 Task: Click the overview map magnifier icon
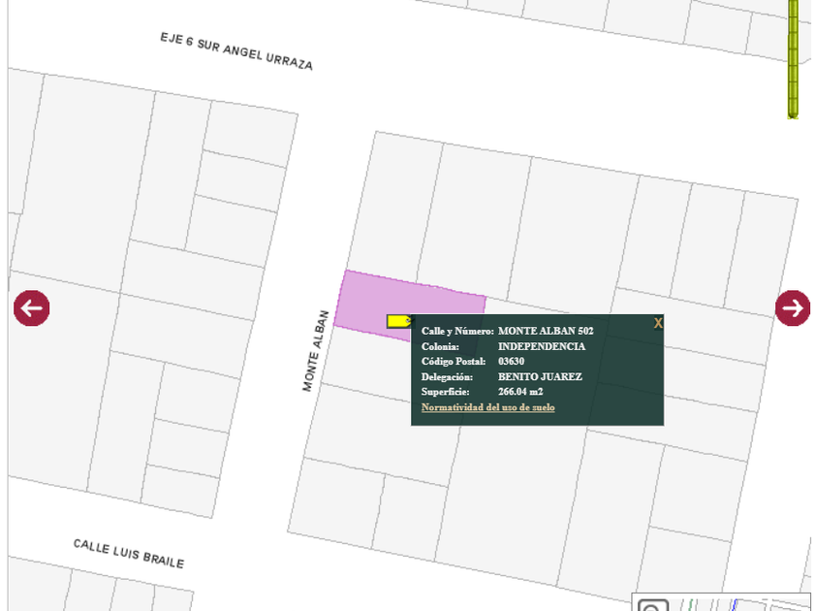click(653, 605)
